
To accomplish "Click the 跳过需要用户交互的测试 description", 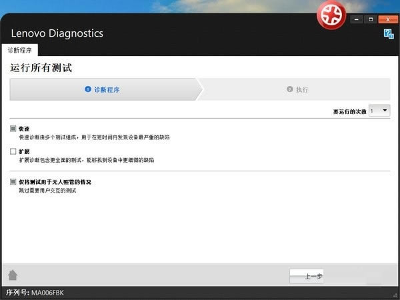I will tap(47, 190).
